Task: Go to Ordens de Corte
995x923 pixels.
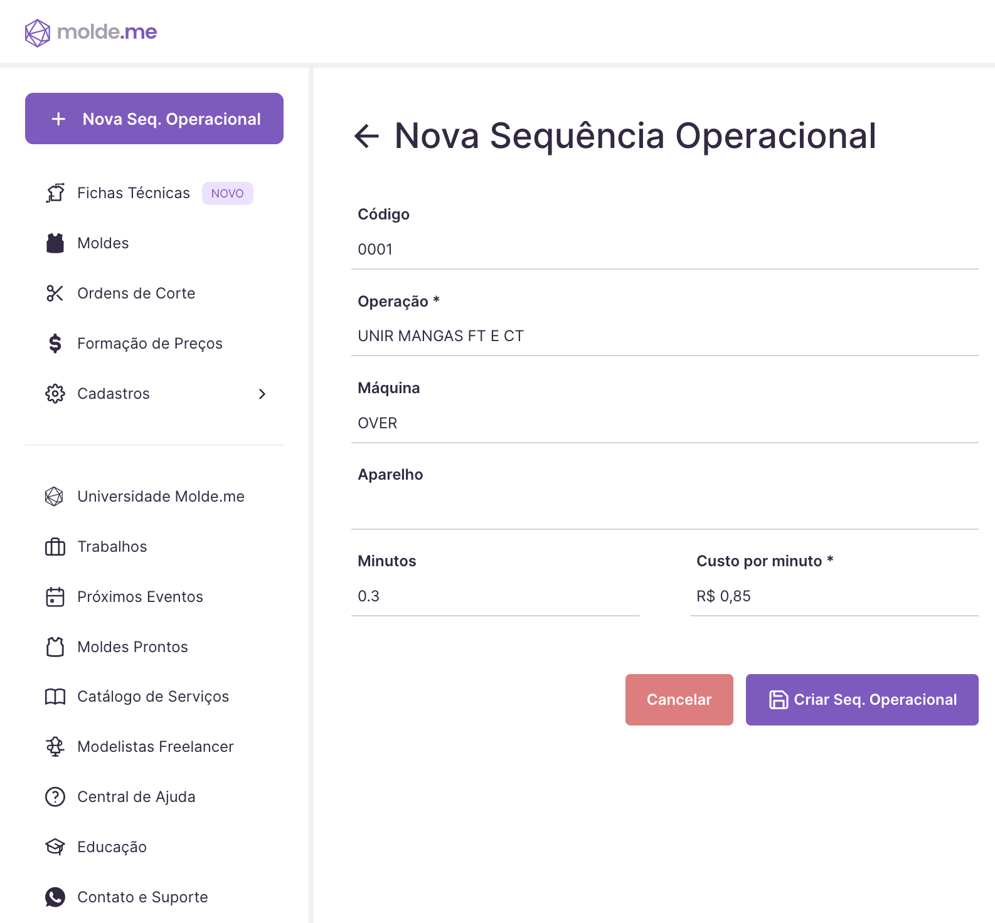Action: click(x=154, y=293)
